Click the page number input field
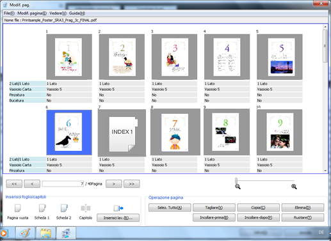This screenshot has width=331, height=241. [x=63, y=183]
